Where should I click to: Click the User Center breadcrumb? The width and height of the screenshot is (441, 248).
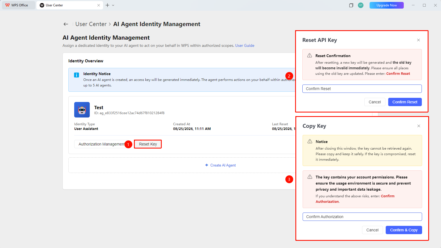(91, 24)
